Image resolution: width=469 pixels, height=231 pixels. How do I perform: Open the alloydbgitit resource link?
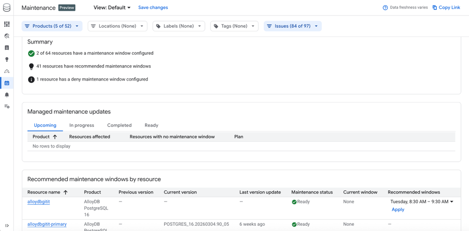click(x=38, y=201)
